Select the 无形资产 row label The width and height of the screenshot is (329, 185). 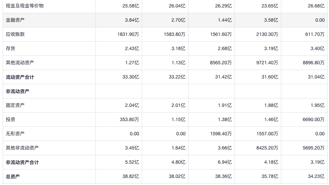point(15,134)
